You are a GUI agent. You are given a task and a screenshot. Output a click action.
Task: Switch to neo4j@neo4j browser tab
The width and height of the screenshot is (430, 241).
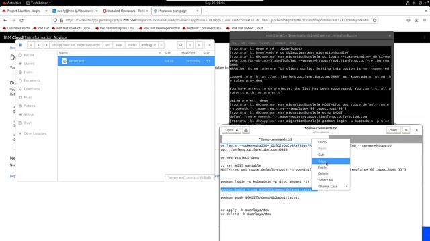pos(75,11)
